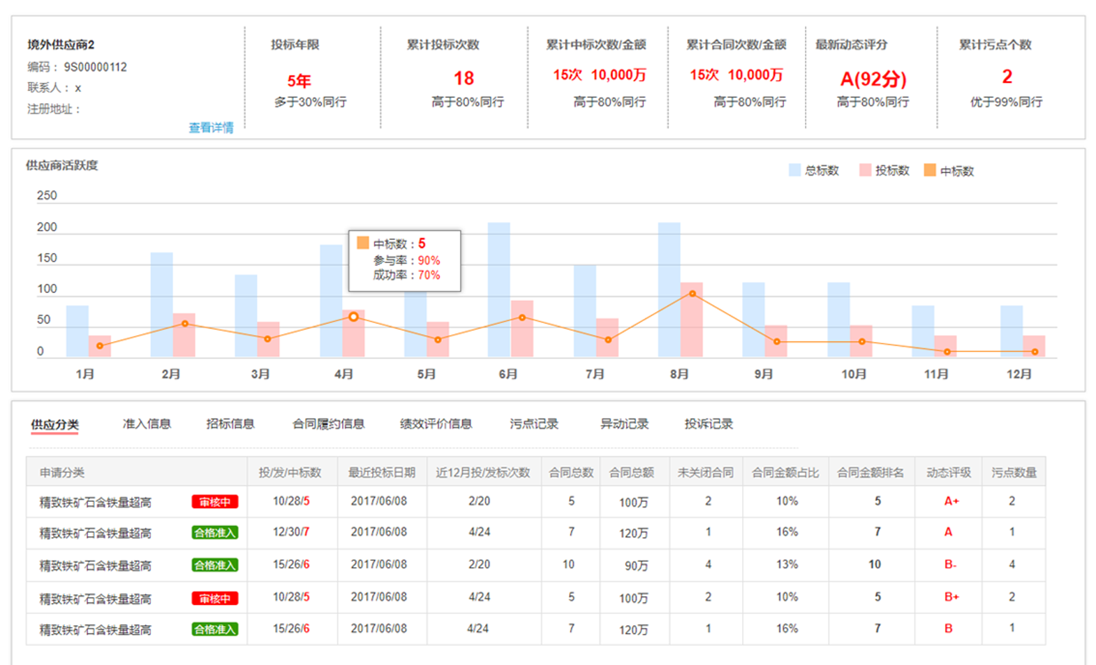1096x665 pixels.
Task: Open the 污点记录 tab
Action: tap(534, 424)
